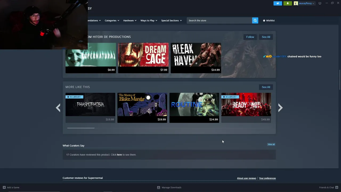341x192 pixels.
Task: Click In Library badge on Phasmophobia
Action: [74, 97]
